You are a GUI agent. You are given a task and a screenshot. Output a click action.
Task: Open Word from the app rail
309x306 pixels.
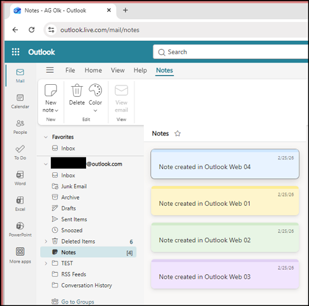(20, 178)
